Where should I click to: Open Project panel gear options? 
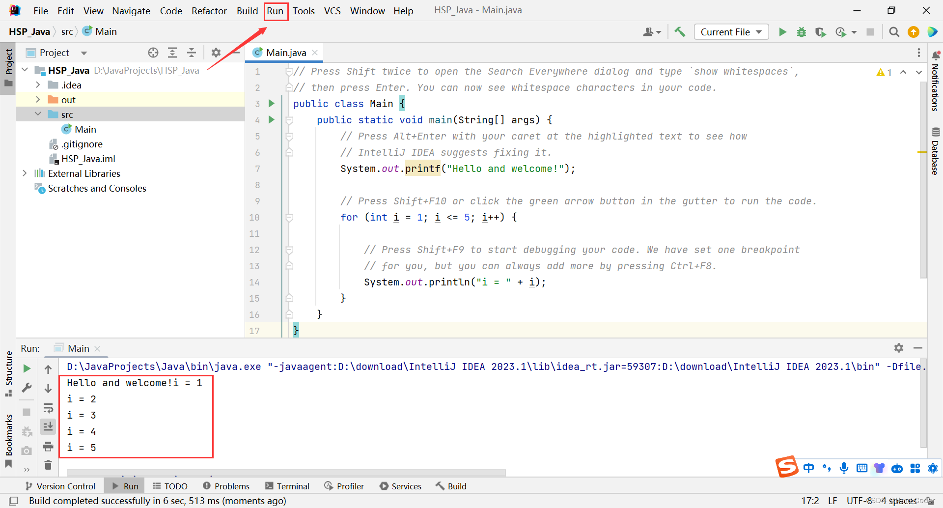pos(216,53)
